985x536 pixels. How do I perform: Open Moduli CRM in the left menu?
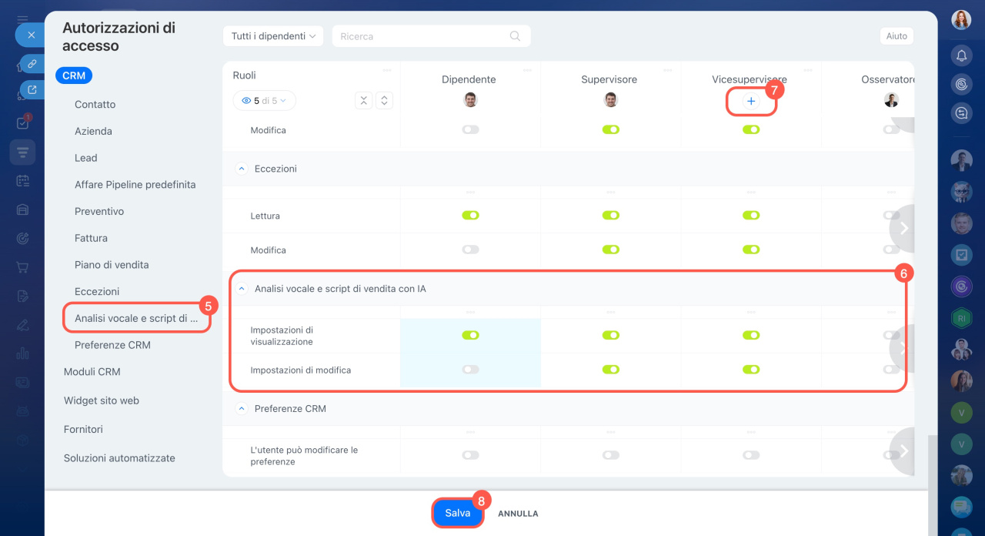pyautogui.click(x=92, y=371)
